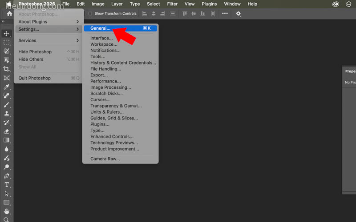
Task: Select the Spot Healing Brush tool
Action: point(6,96)
